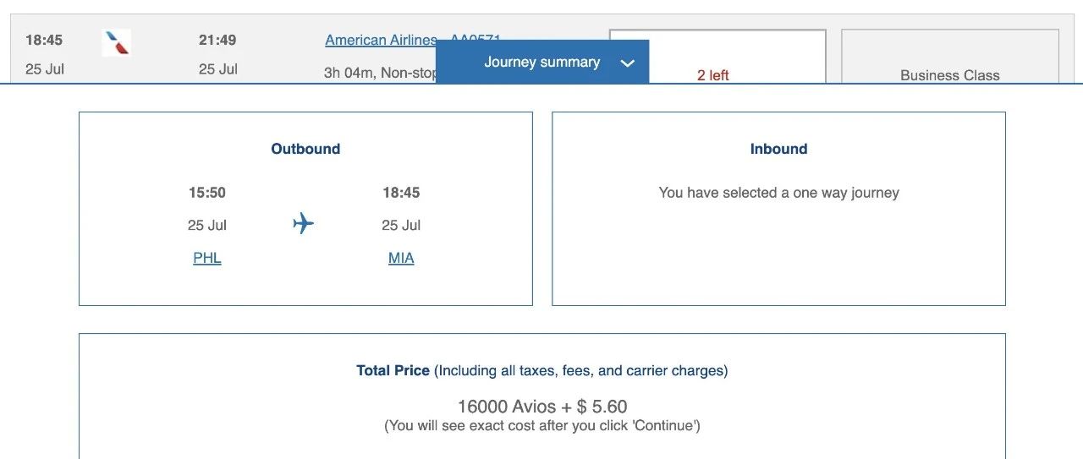The width and height of the screenshot is (1083, 459).
Task: Open the PHL airport link
Action: [x=207, y=258]
